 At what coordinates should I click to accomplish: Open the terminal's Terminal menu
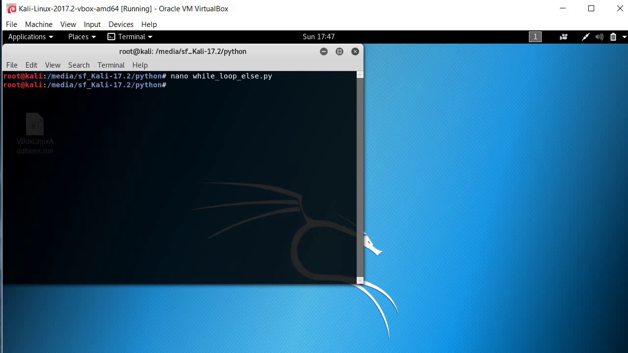111,65
